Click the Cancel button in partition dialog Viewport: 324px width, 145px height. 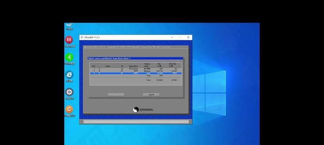[x=151, y=95]
